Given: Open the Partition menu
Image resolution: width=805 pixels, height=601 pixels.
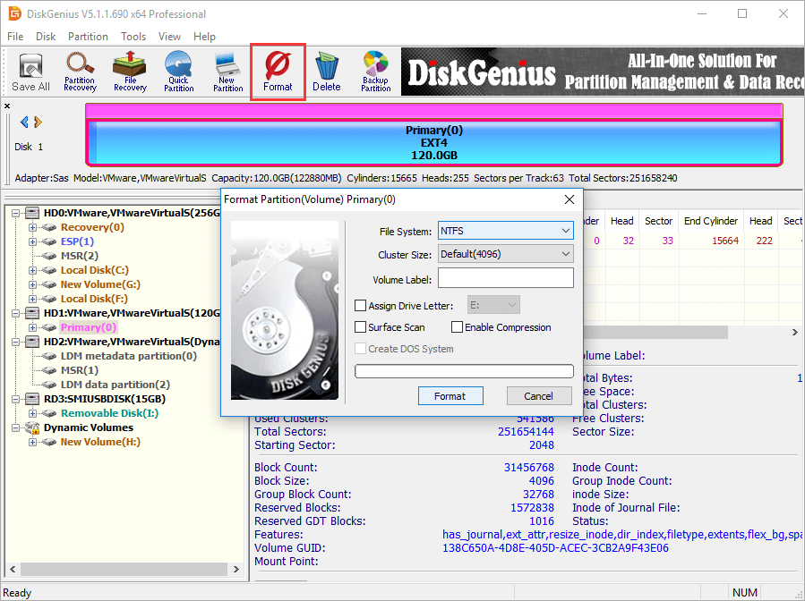Looking at the screenshot, I should tap(88, 36).
